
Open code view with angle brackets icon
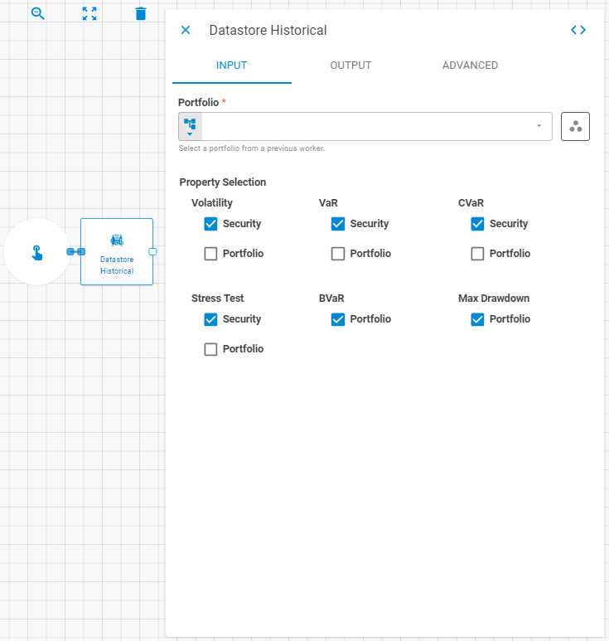click(x=578, y=30)
